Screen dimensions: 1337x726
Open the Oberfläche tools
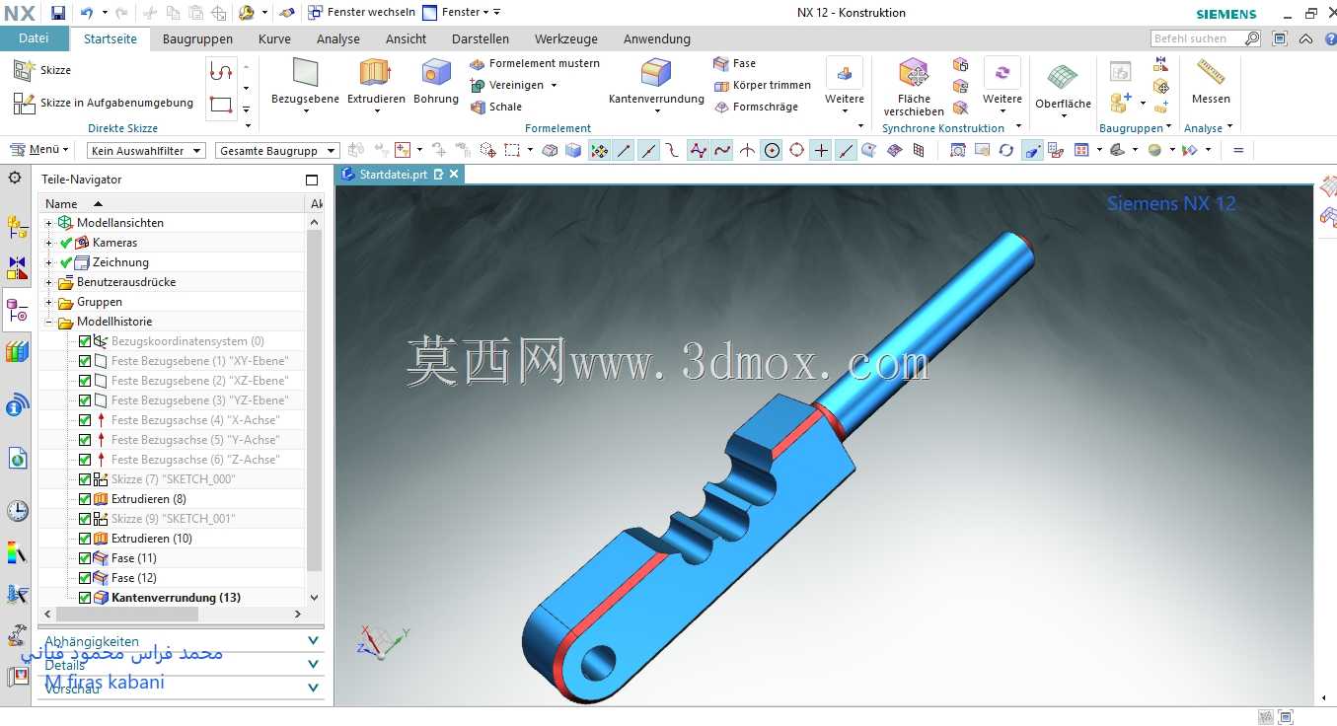click(x=1063, y=87)
